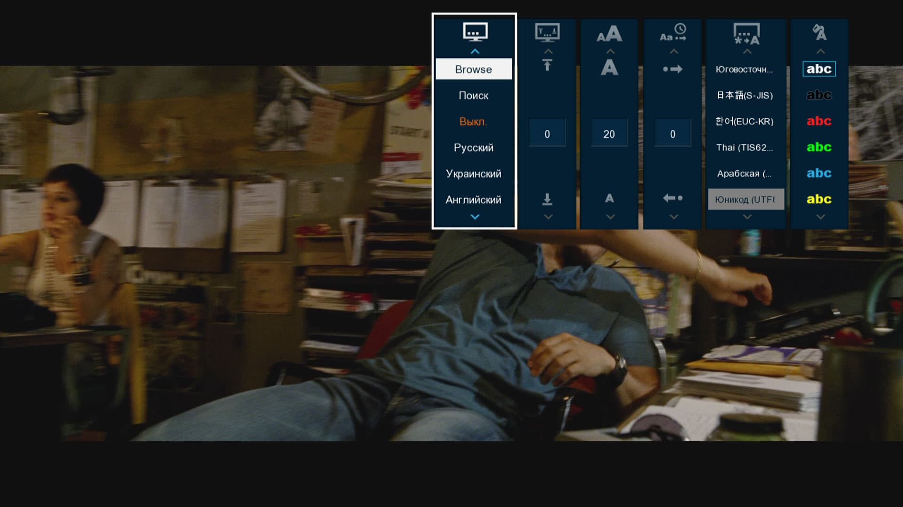Click the subtitle track icon at top

(475, 32)
